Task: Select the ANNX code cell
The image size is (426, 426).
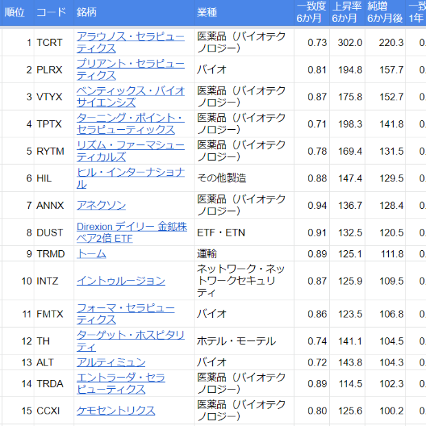Action: [54, 205]
